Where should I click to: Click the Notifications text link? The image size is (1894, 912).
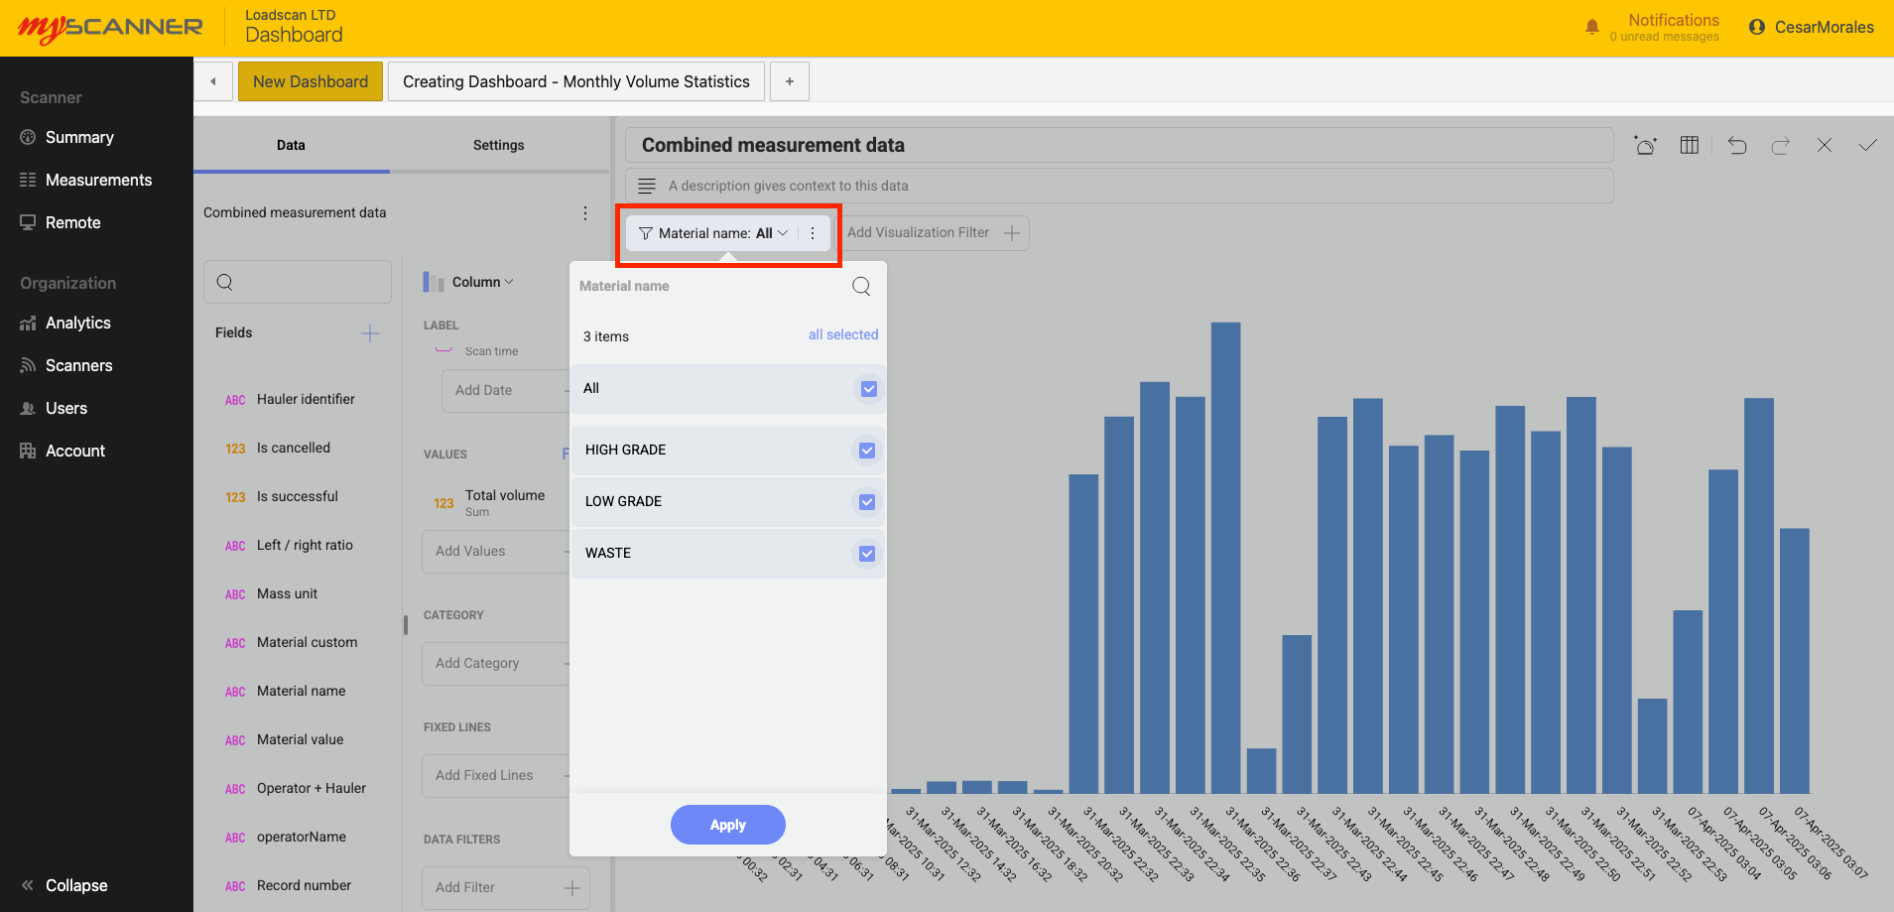click(1673, 20)
